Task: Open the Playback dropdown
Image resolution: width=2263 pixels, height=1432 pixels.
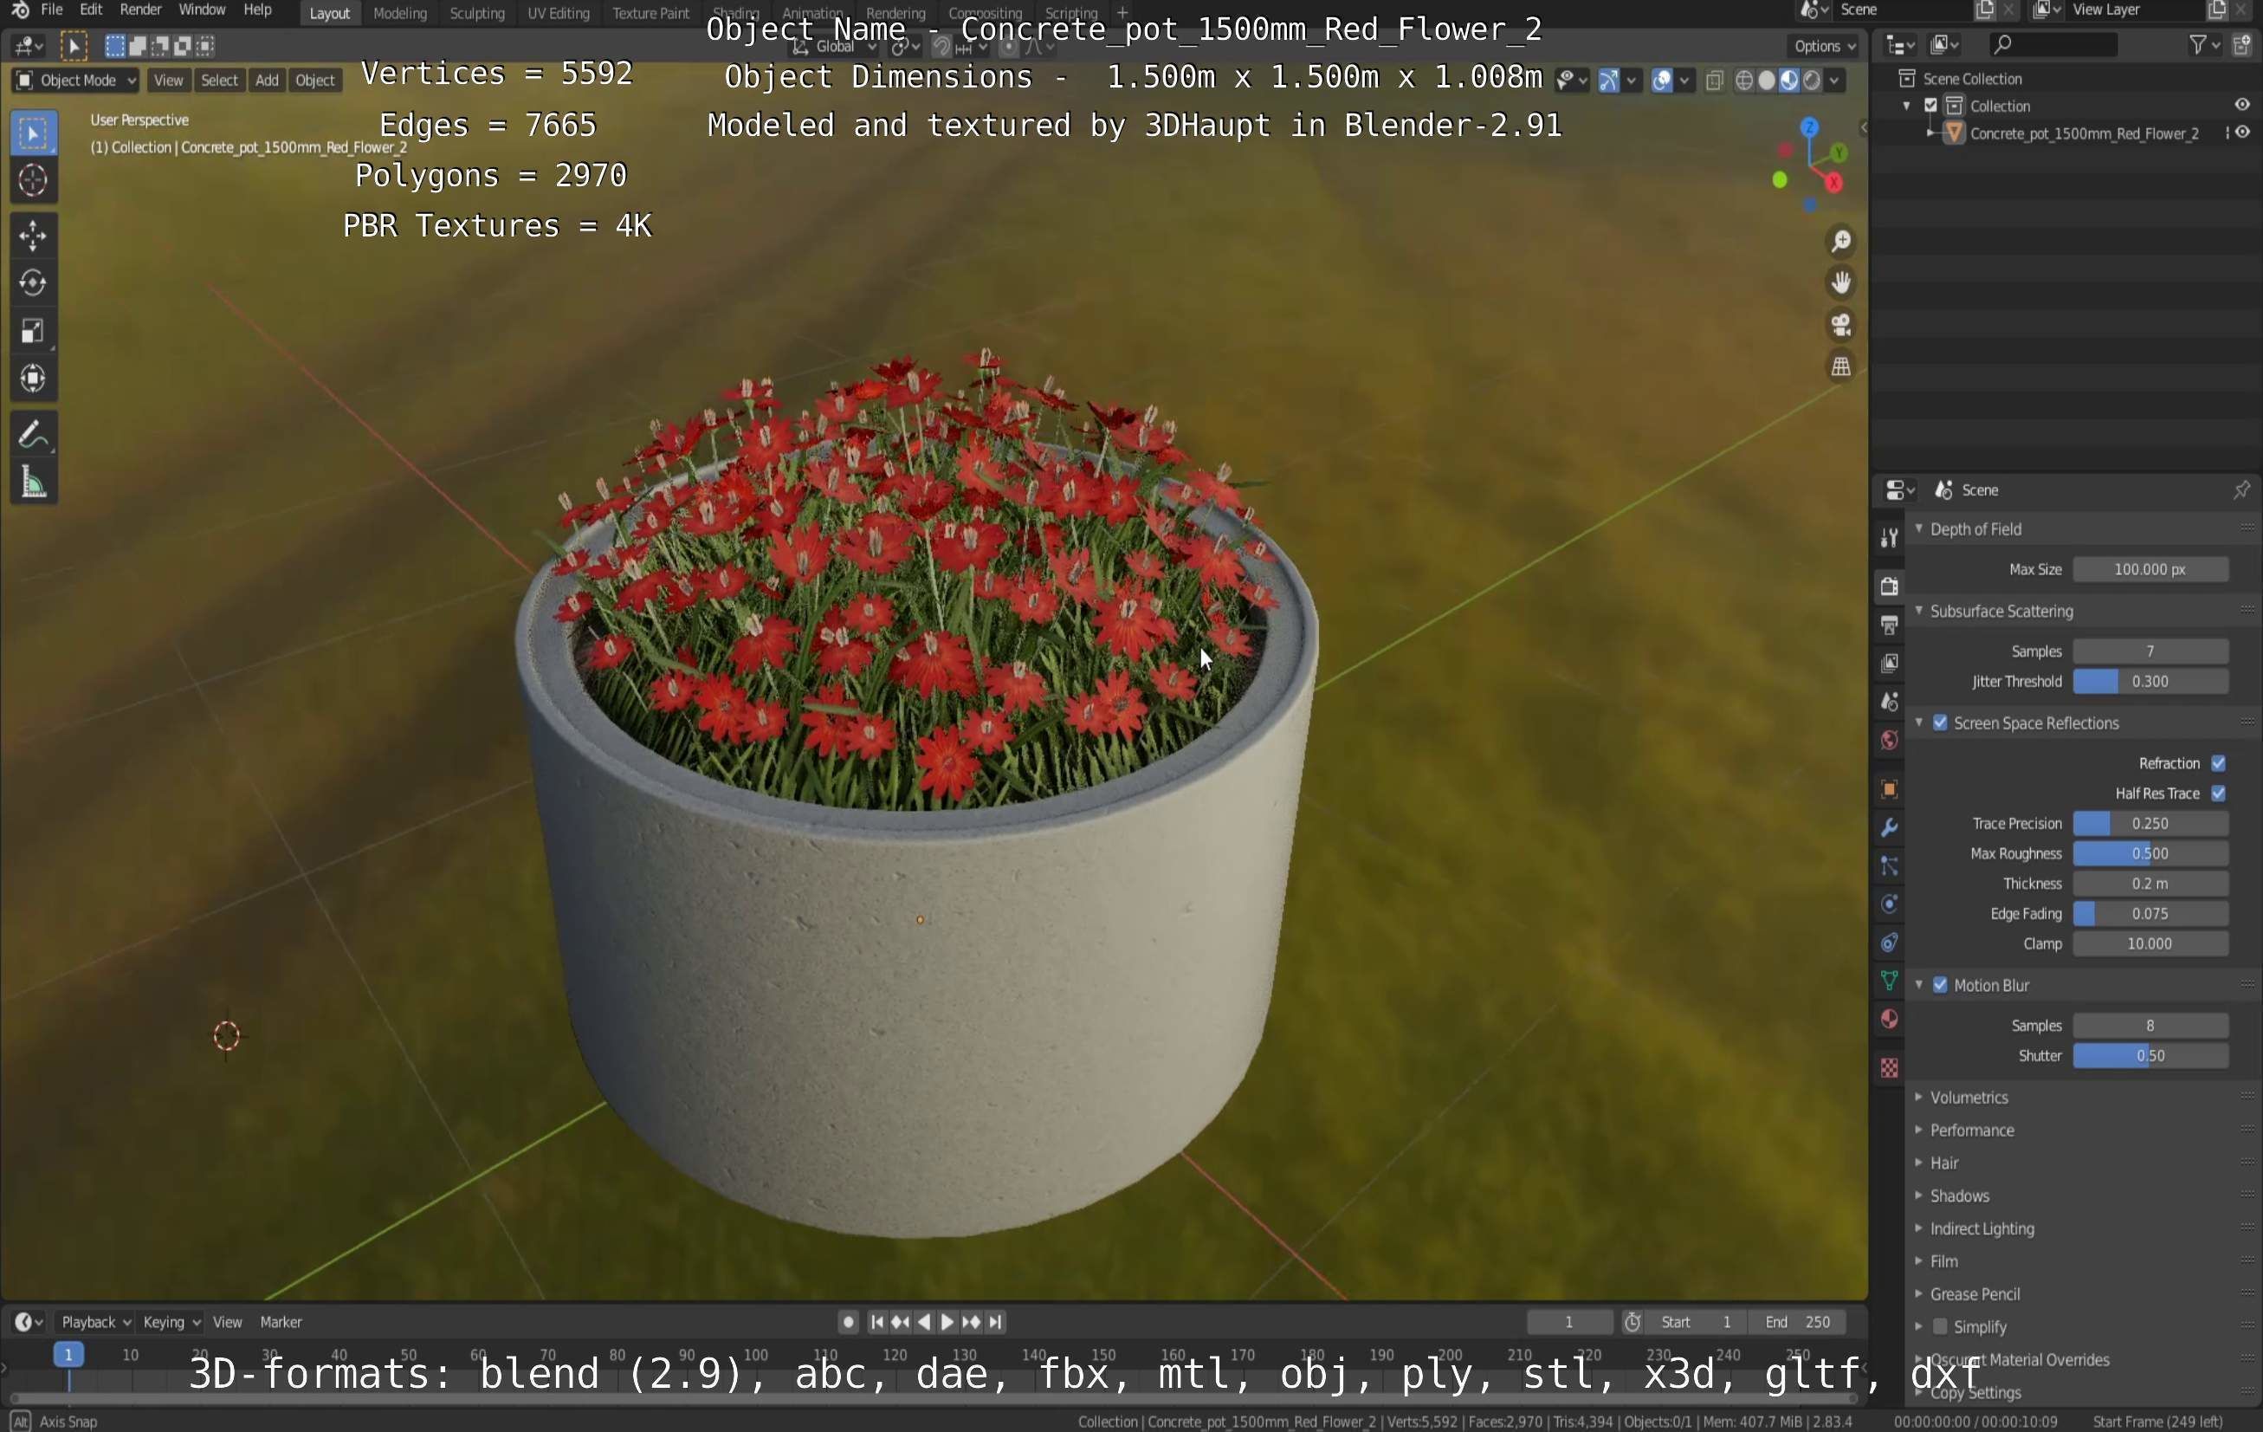Action: point(96,1322)
